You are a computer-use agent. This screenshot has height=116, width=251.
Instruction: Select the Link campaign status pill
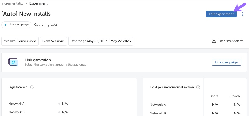[16, 25]
